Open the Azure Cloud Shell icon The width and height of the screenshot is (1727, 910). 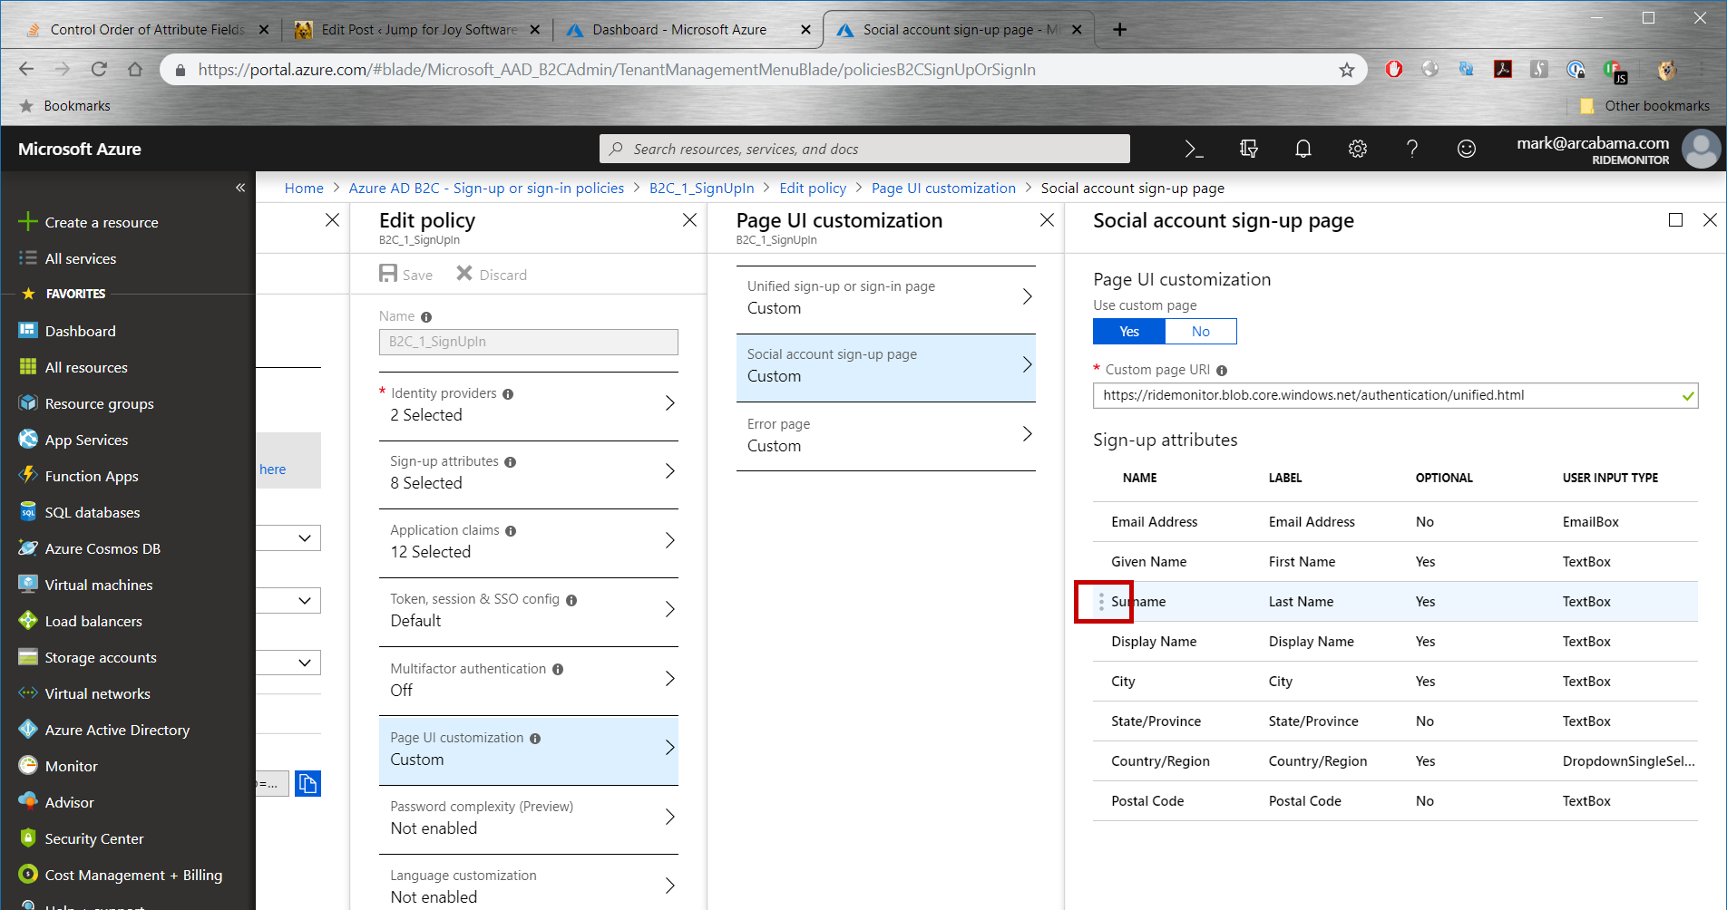1195,149
